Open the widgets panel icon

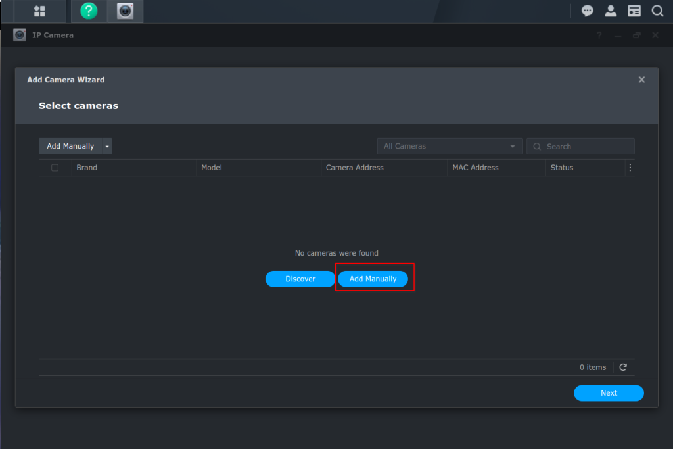point(634,11)
